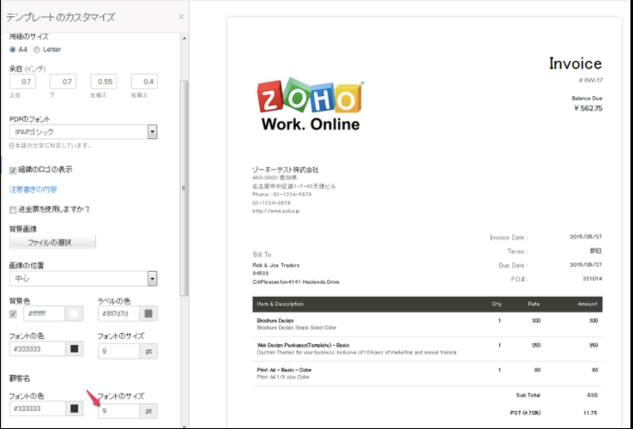The height and width of the screenshot is (429, 633).
Task: Edit the top margin field
Action: tap(22, 82)
